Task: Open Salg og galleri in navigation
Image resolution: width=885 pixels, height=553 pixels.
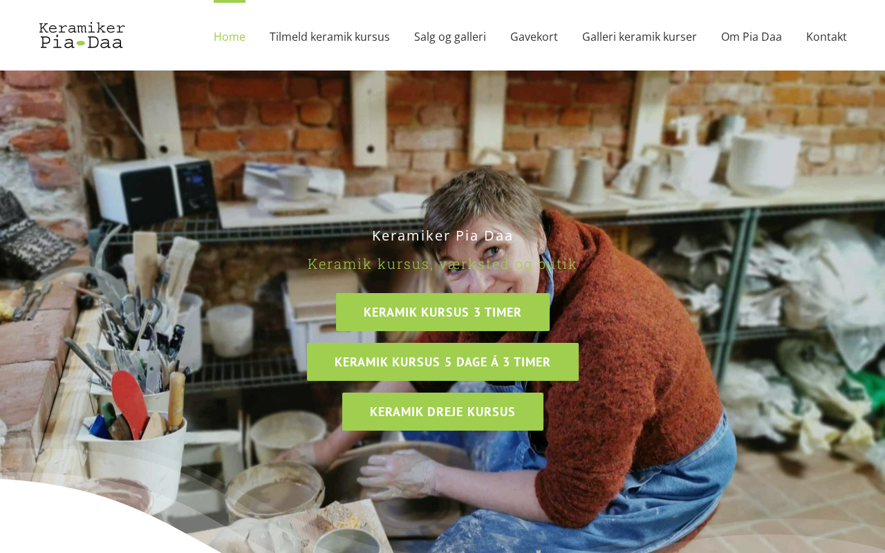Action: click(x=450, y=37)
